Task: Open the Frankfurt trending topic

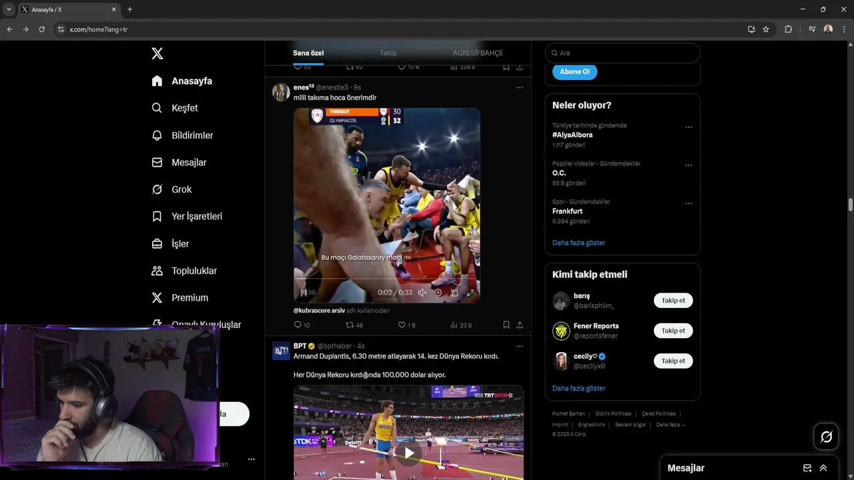Action: pyautogui.click(x=567, y=211)
